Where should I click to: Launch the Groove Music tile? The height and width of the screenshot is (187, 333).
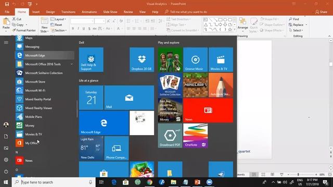pyautogui.click(x=196, y=60)
